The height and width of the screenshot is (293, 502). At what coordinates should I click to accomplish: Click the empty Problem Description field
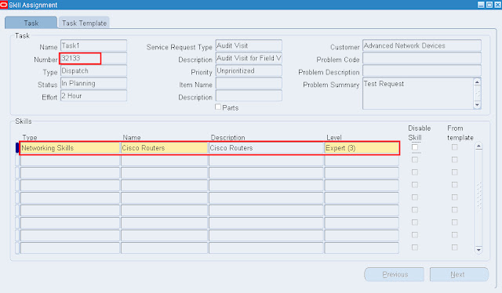coord(422,71)
